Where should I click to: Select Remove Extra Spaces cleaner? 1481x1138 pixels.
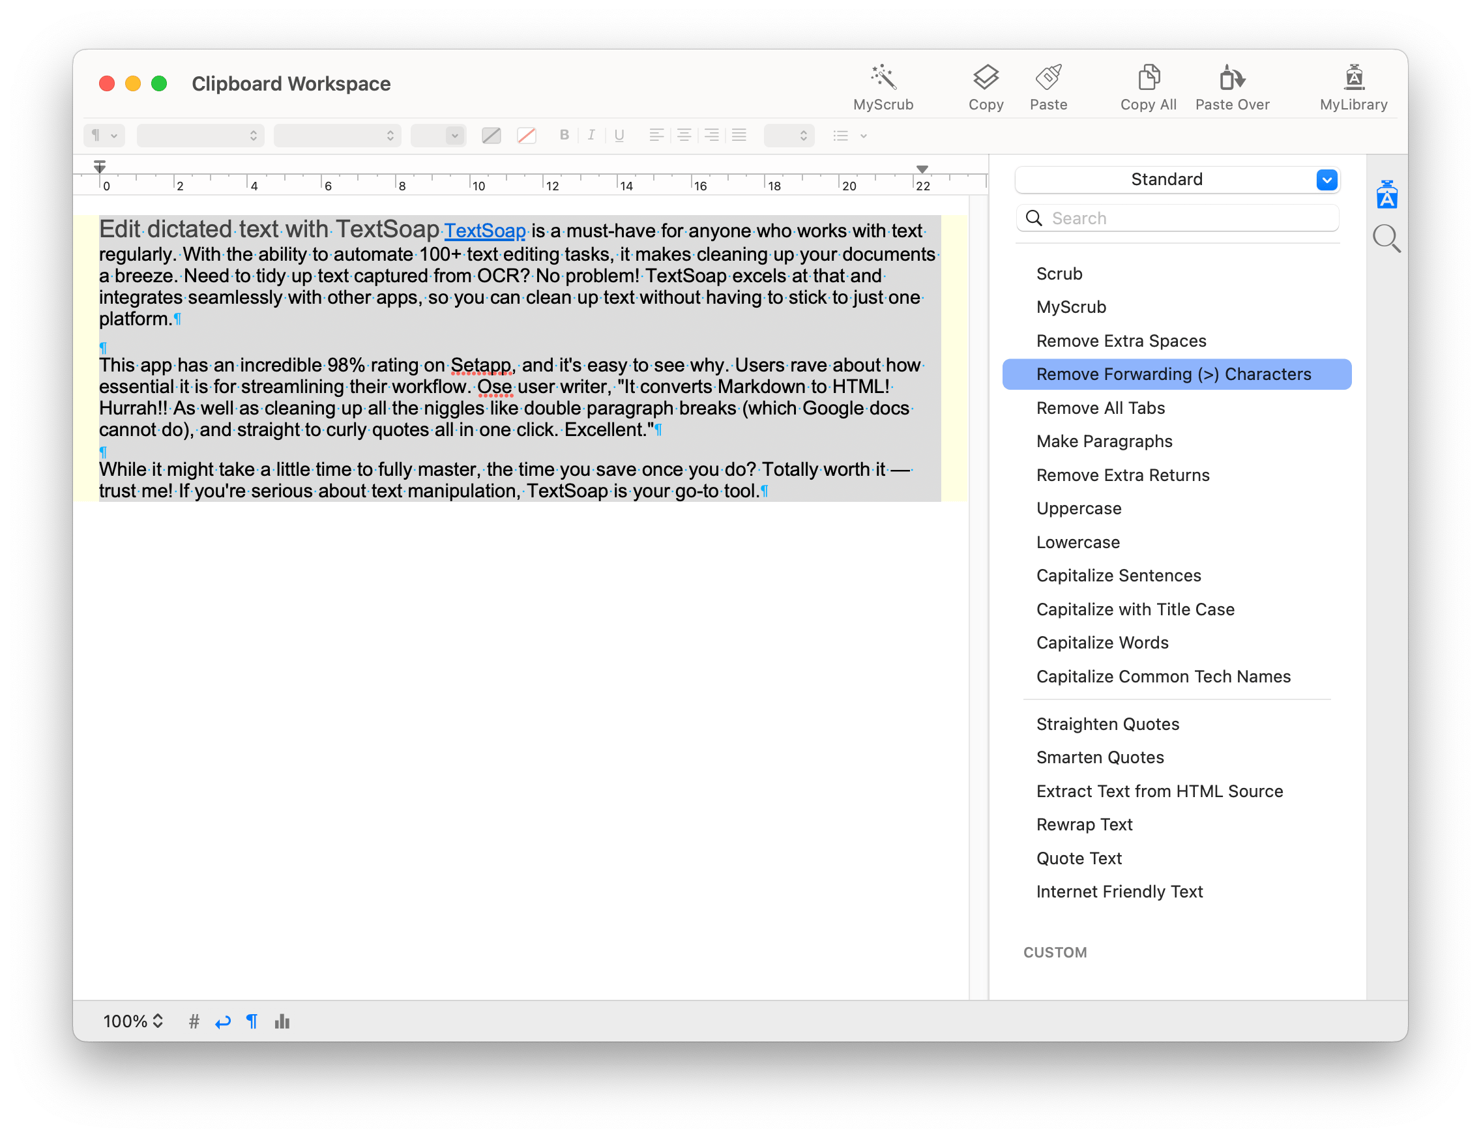1121,341
